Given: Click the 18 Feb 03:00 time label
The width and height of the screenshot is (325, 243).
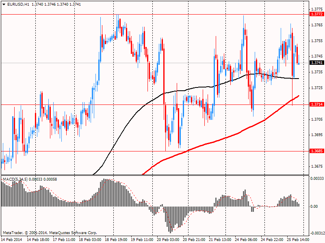Looking at the screenshot, I should [90, 240].
